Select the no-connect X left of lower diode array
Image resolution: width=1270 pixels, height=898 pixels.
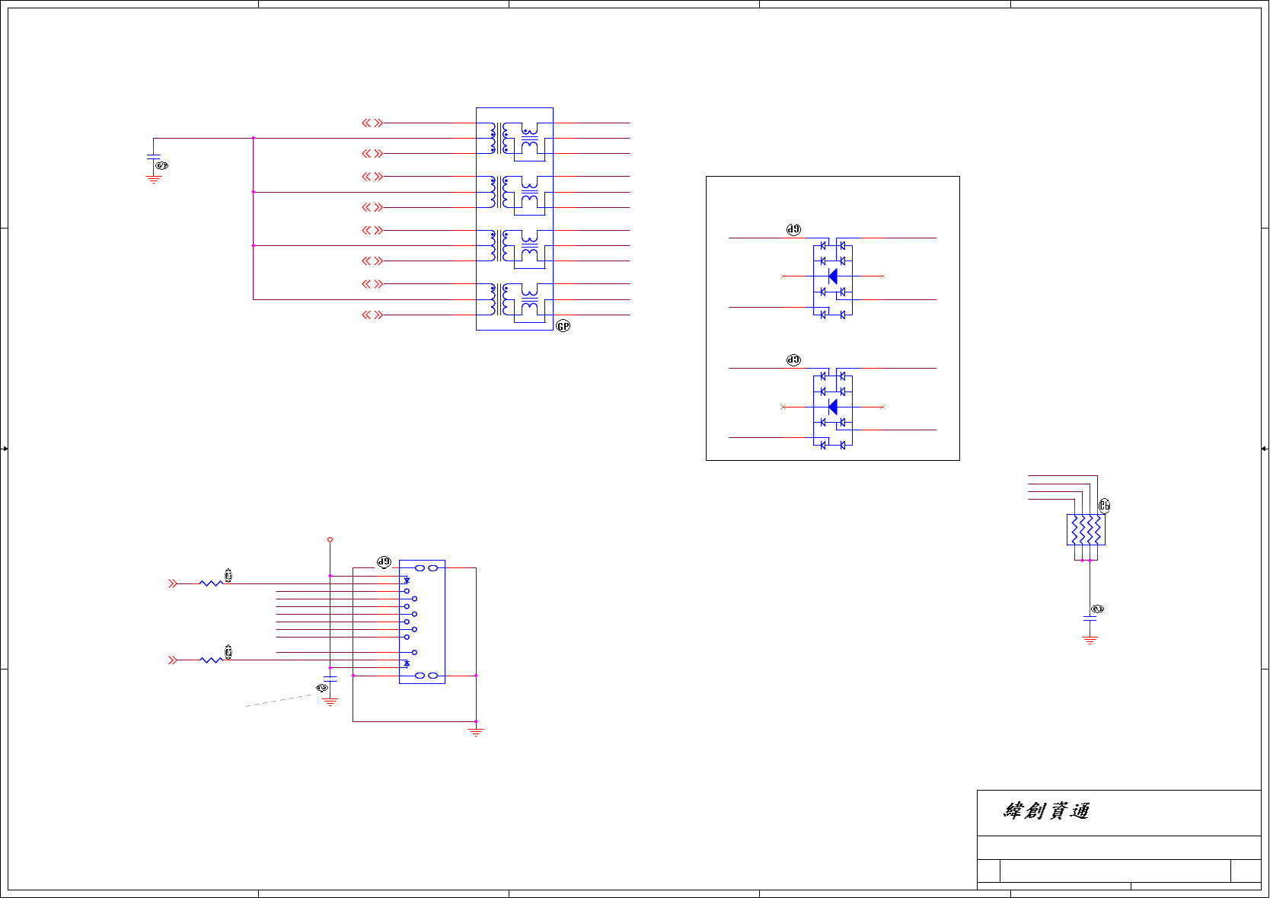pyautogui.click(x=783, y=407)
